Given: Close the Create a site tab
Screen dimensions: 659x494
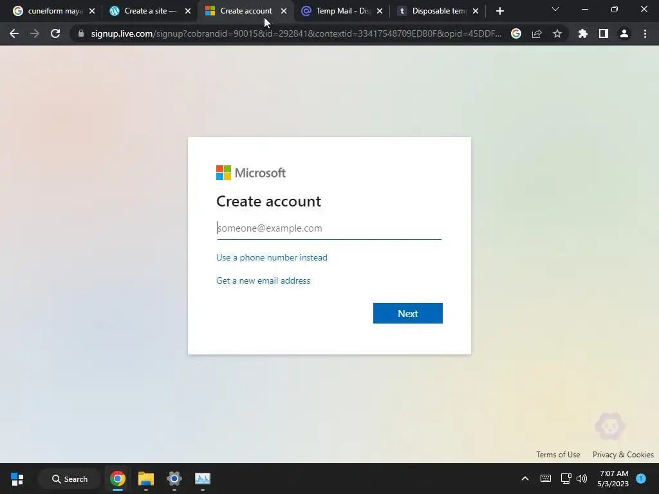Looking at the screenshot, I should [x=188, y=11].
